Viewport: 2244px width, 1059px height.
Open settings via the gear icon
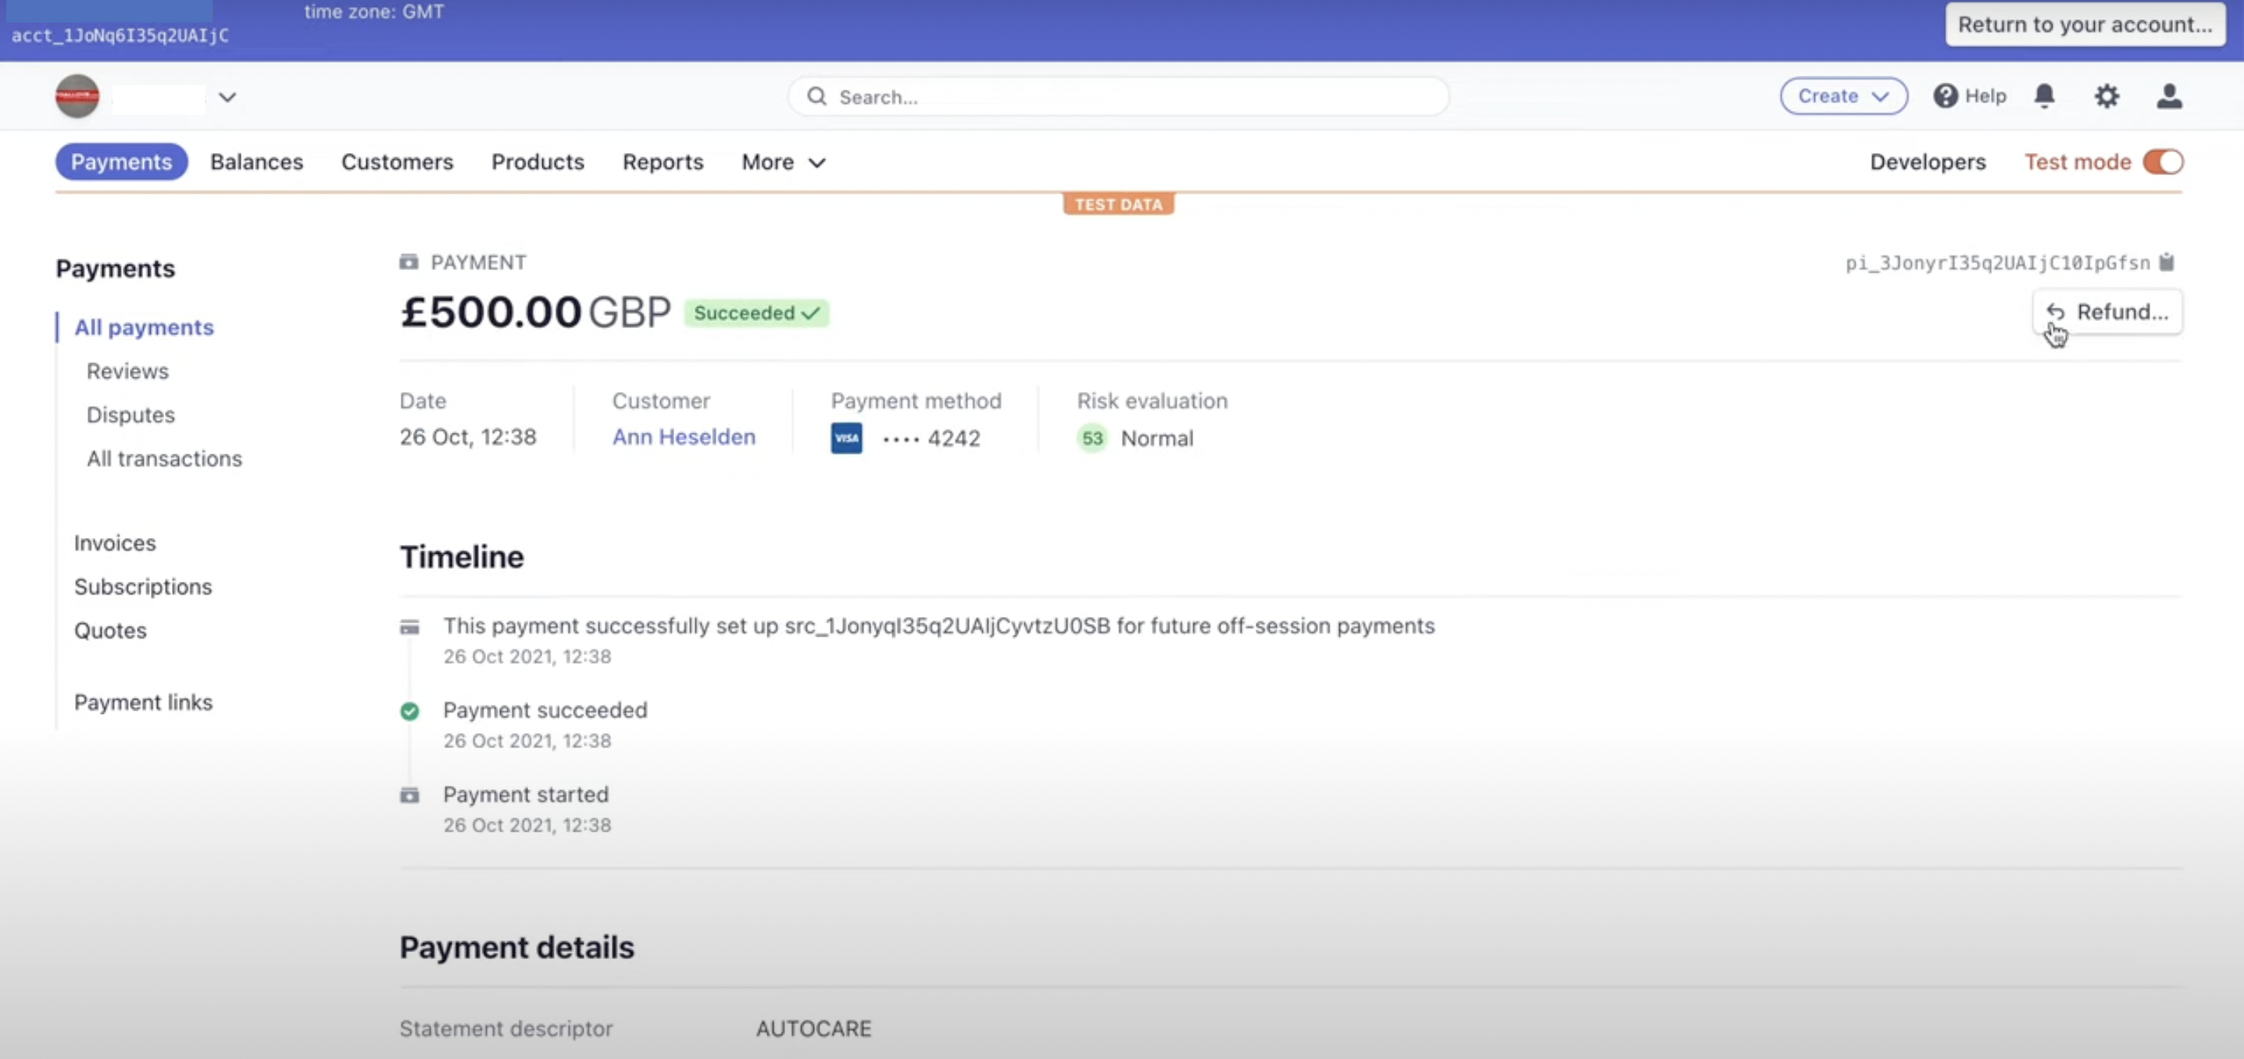click(2106, 96)
